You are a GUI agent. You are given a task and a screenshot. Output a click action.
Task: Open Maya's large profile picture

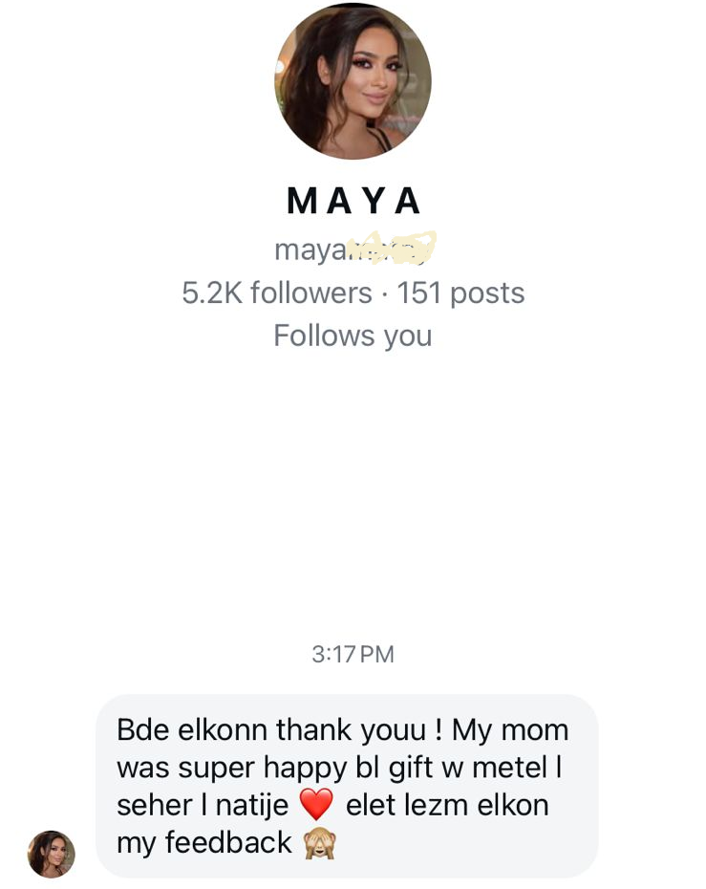[353, 80]
